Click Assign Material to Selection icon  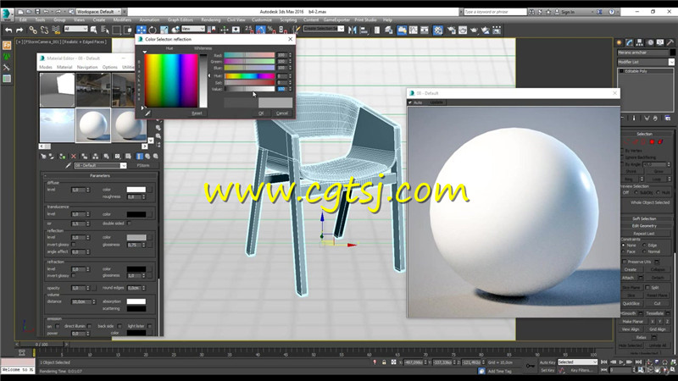62,157
